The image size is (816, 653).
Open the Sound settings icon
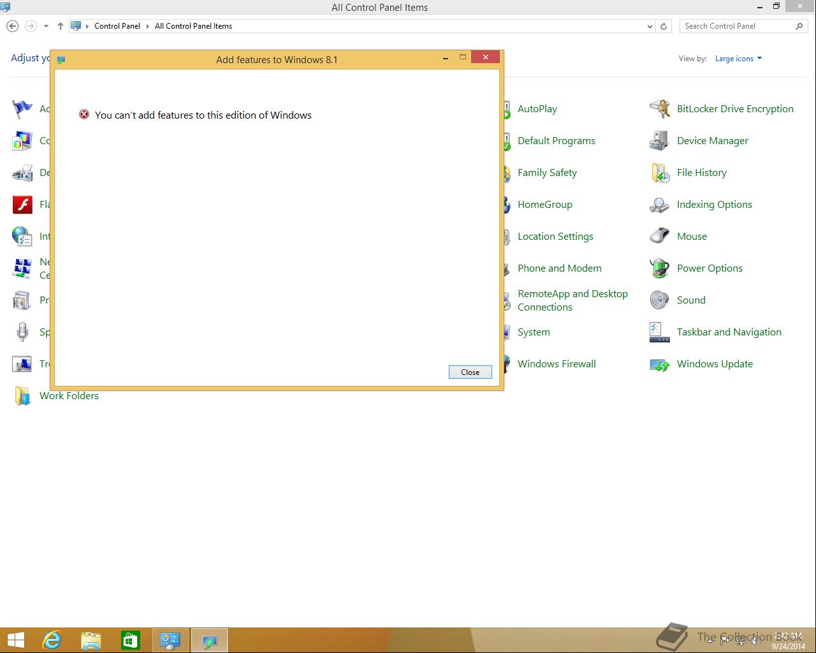659,300
